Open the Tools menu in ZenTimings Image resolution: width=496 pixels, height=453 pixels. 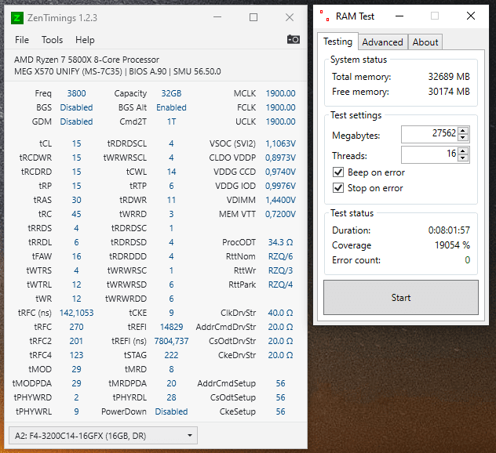point(53,40)
